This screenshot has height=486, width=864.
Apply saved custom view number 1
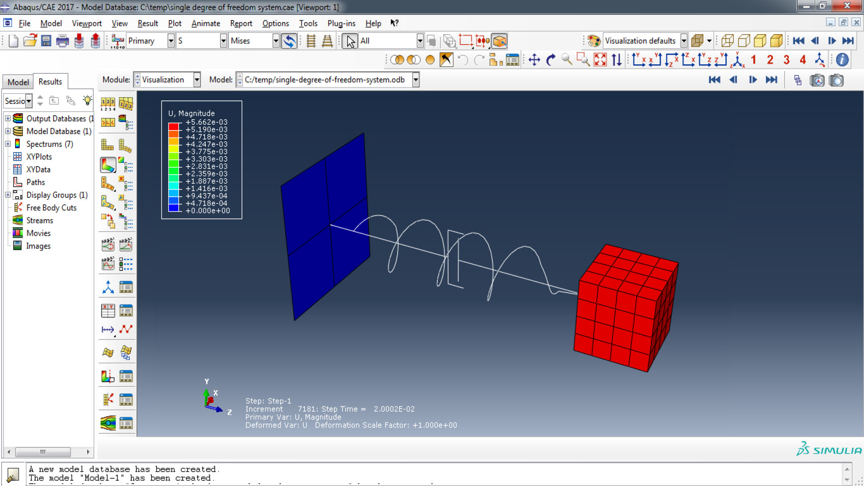click(753, 60)
